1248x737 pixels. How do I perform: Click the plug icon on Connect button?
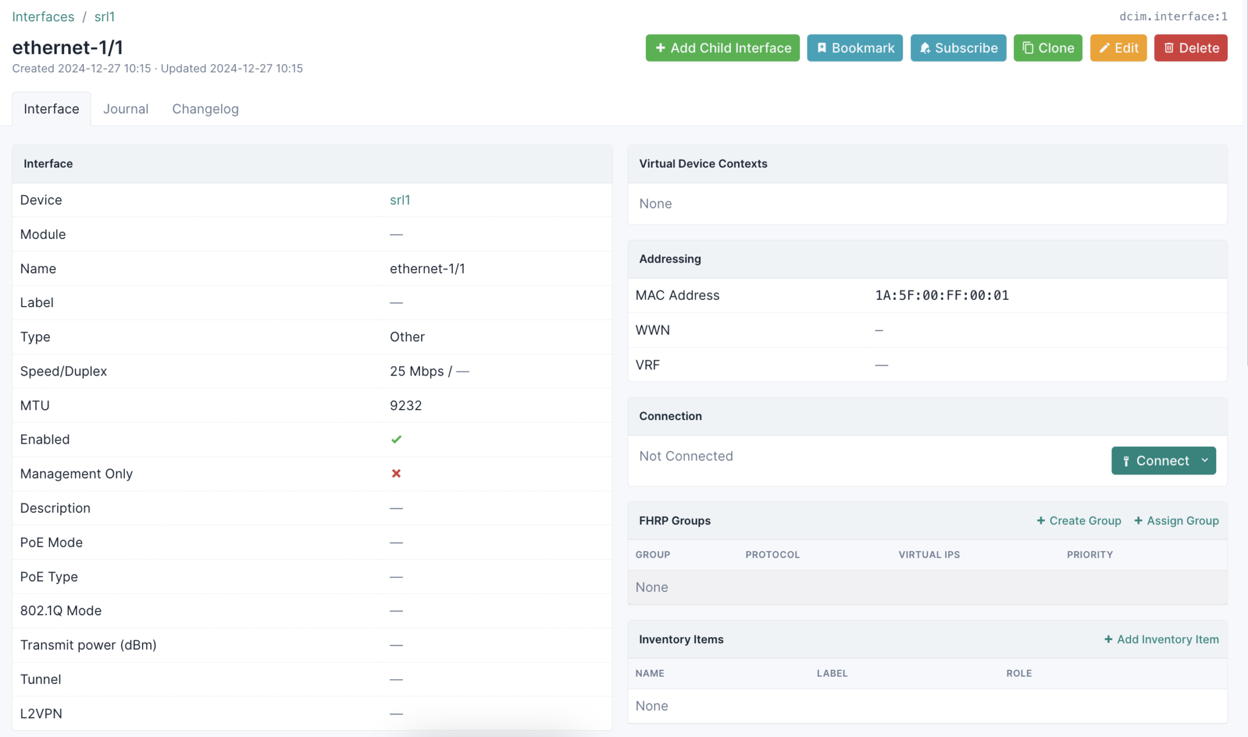(1126, 461)
